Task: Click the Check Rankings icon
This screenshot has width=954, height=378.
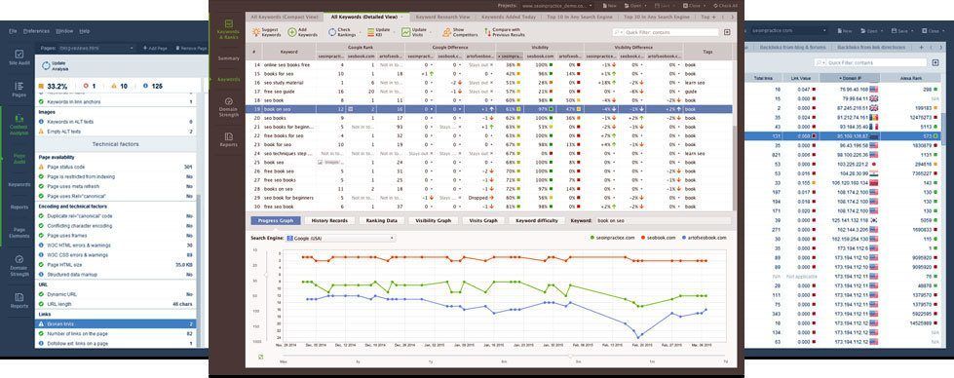Action: (x=332, y=32)
